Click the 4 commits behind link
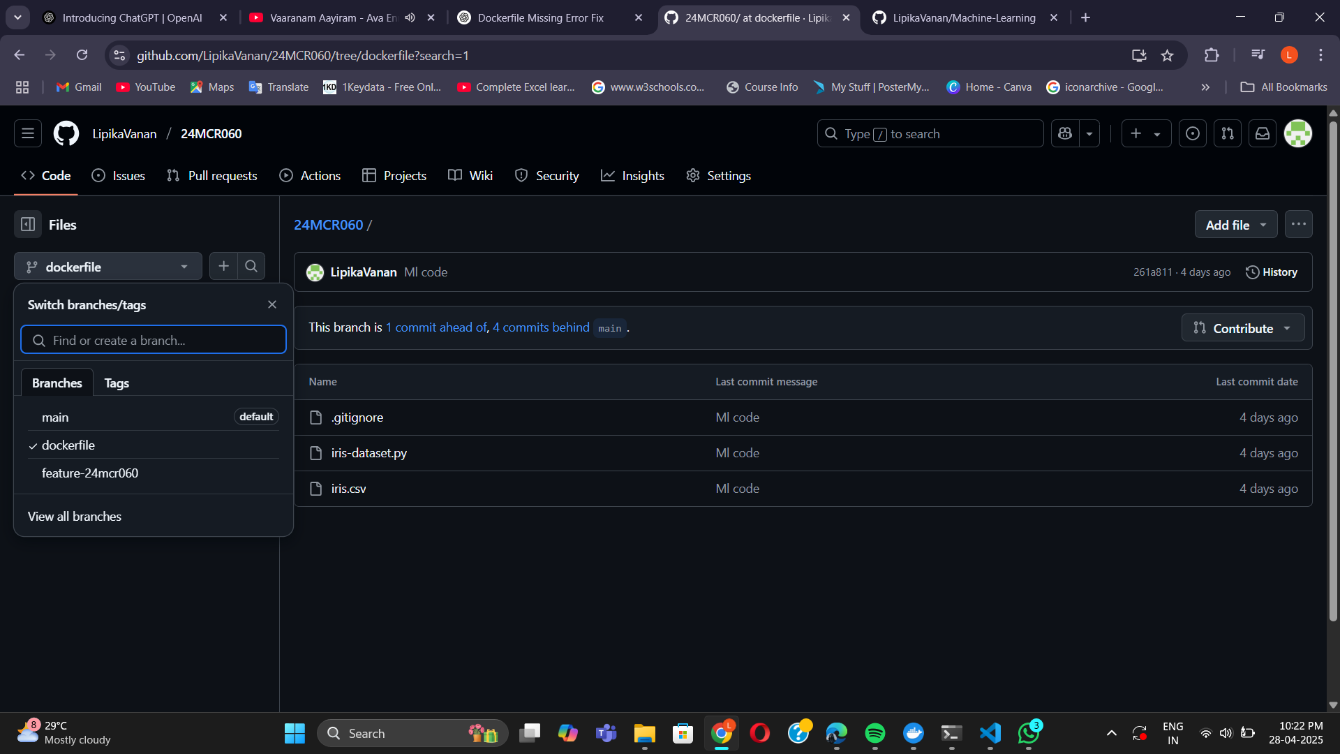Viewport: 1340px width, 754px height. pos(541,327)
